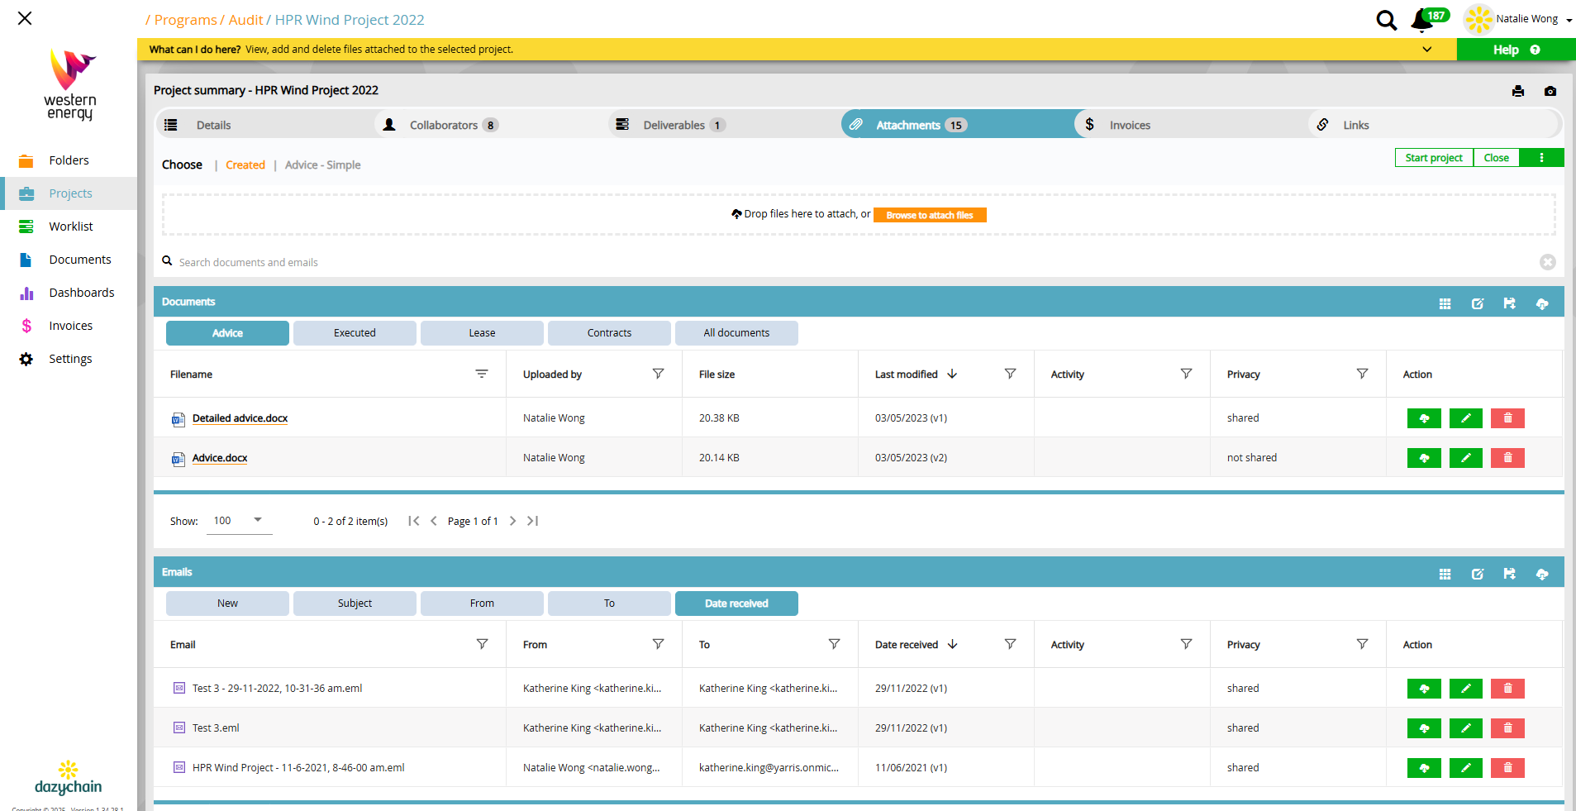1576x811 pixels.
Task: Open the Show 100 items dropdown
Action: click(x=240, y=521)
